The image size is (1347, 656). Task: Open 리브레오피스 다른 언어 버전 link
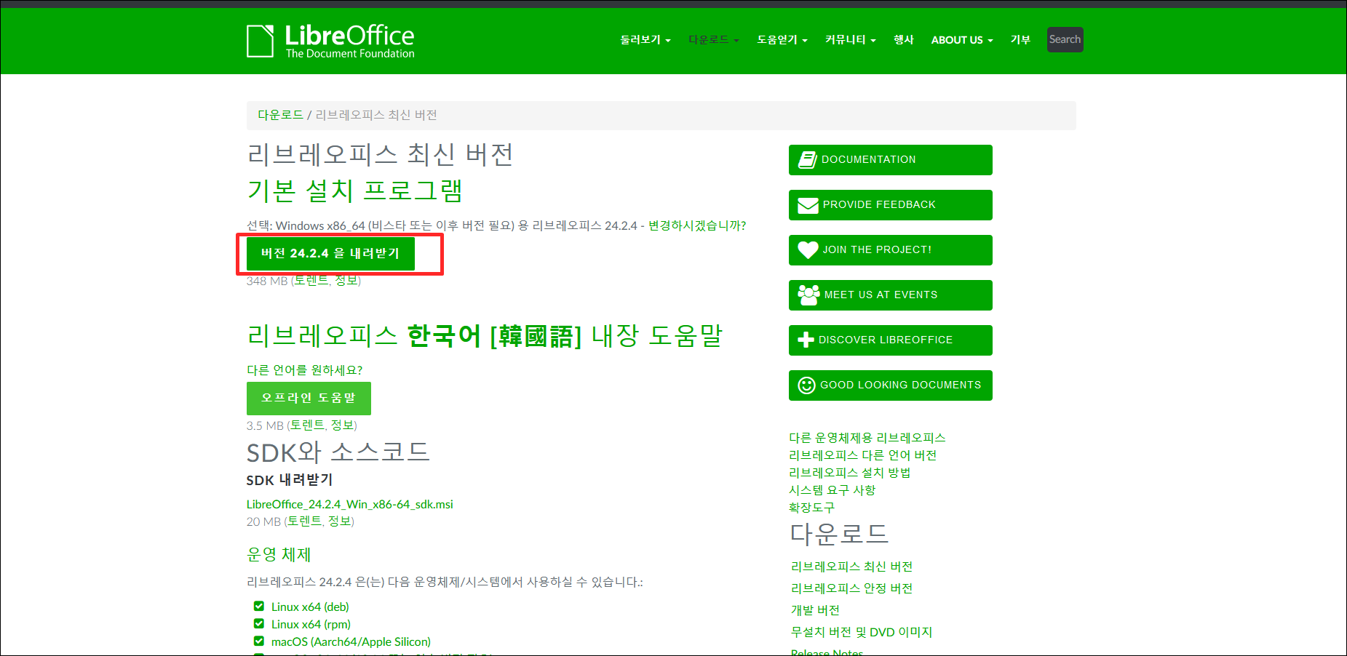pos(863,455)
